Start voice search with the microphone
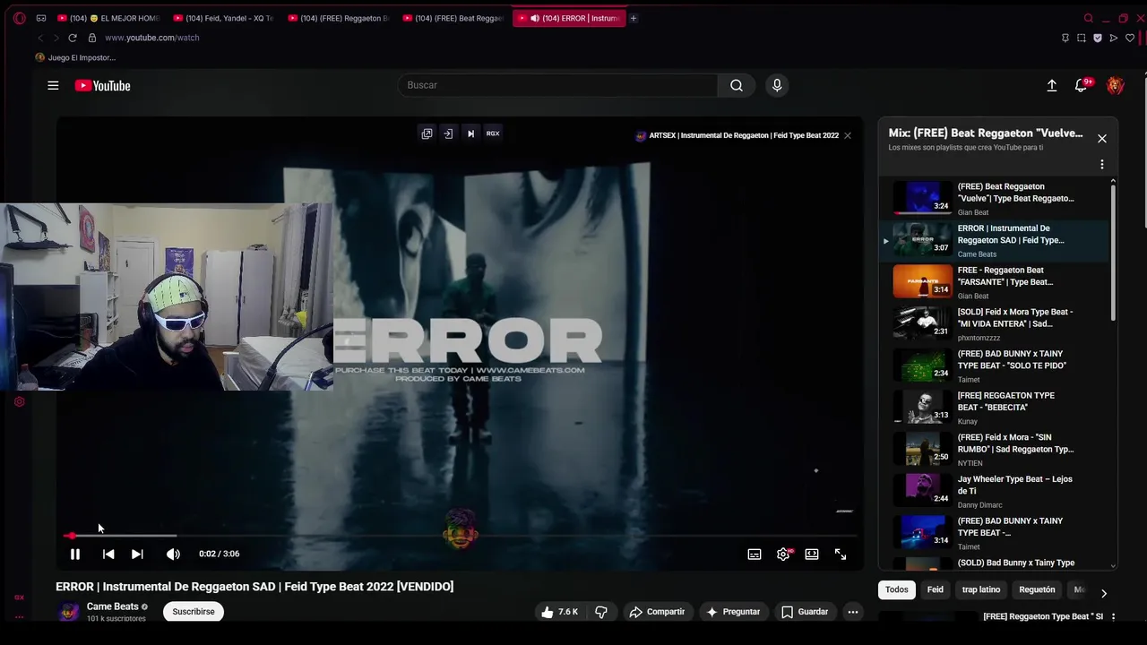This screenshot has width=1147, height=645. (777, 85)
